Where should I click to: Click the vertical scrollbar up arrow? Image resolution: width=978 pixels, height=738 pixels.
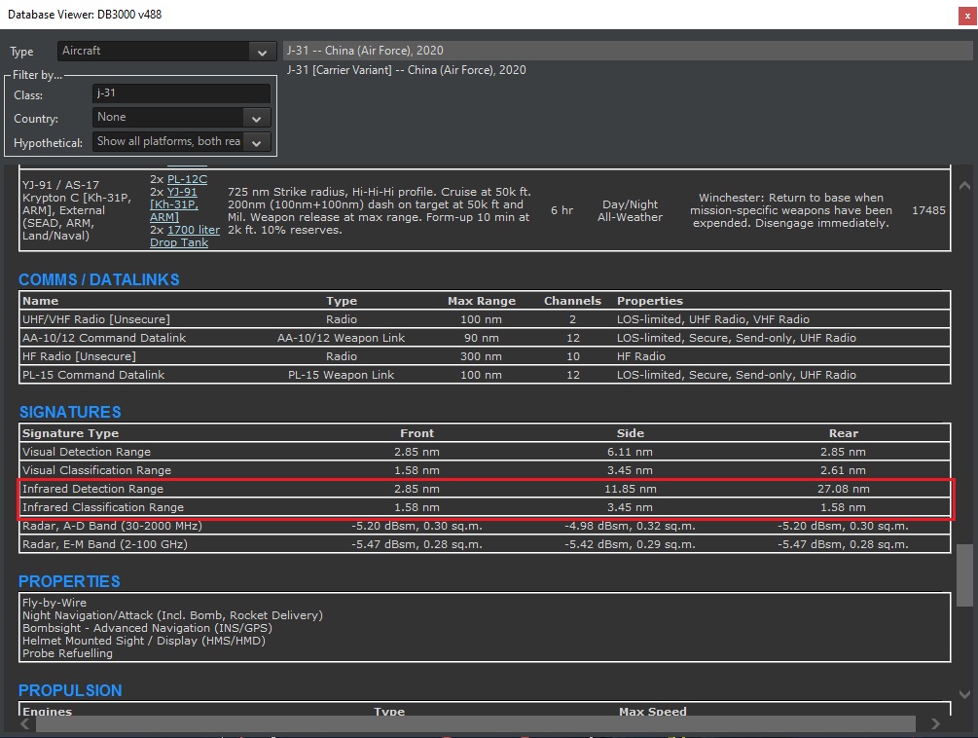click(x=964, y=185)
